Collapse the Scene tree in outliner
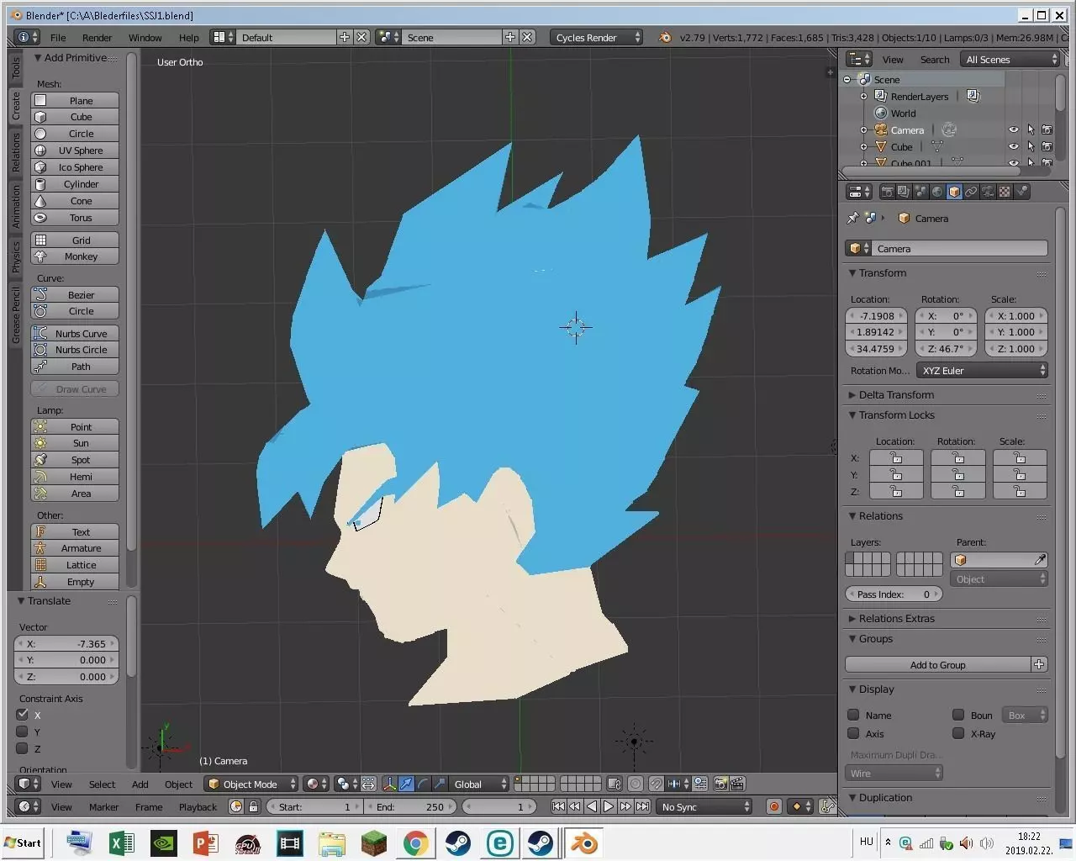The image size is (1076, 861). click(x=847, y=80)
